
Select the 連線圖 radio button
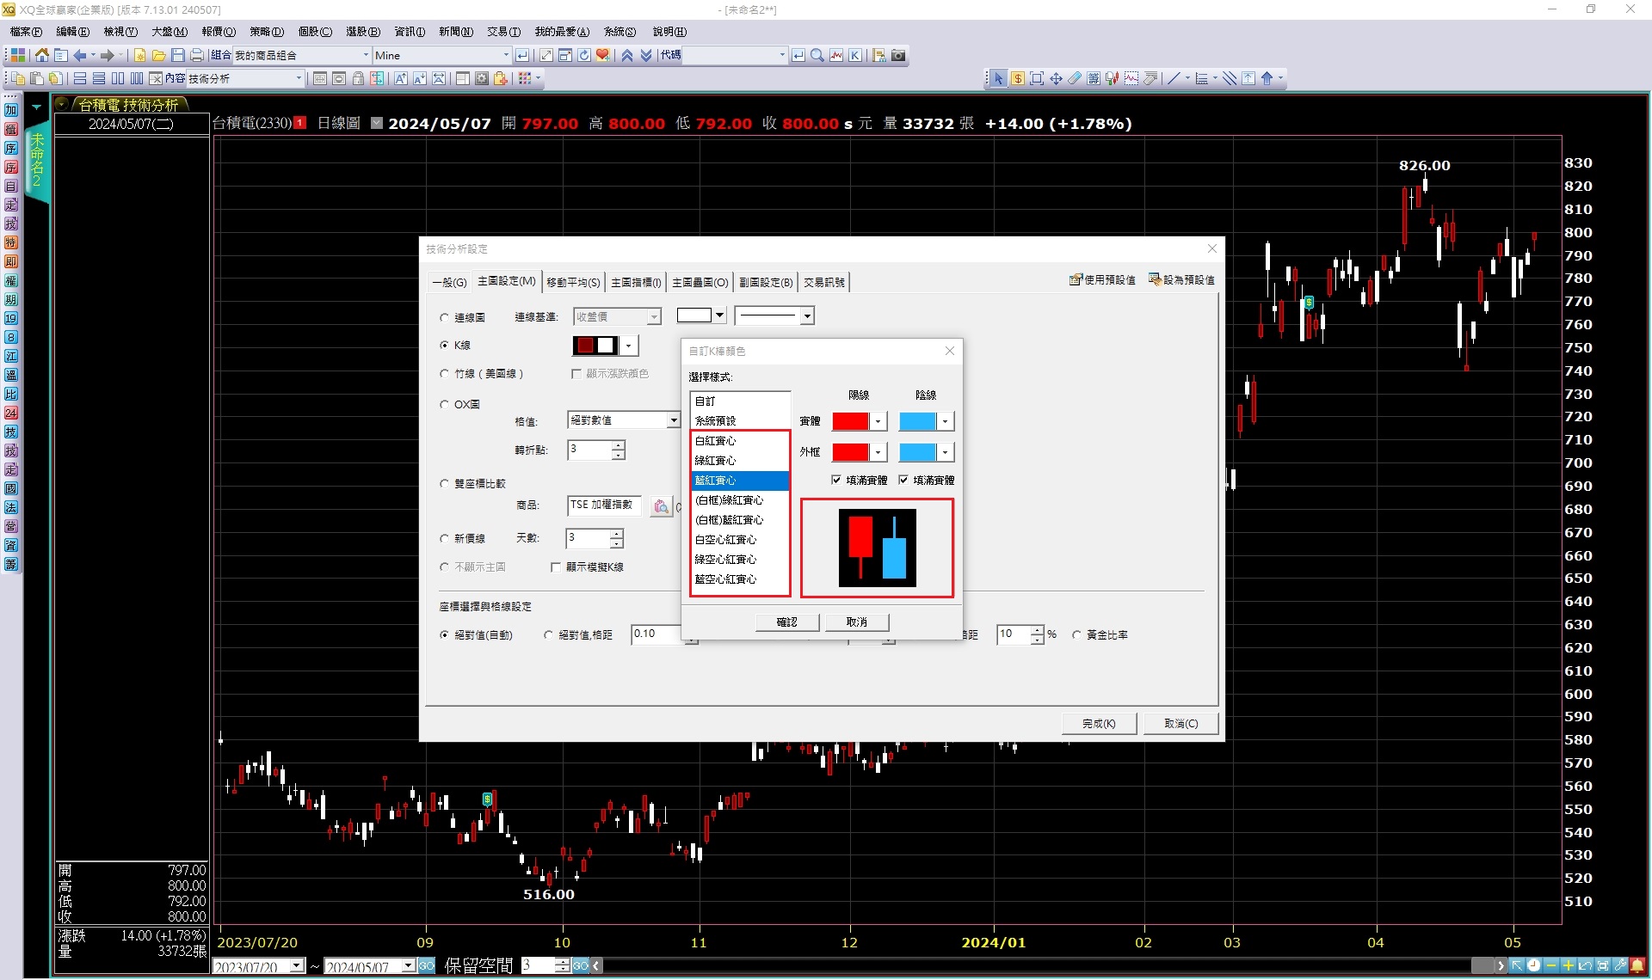[445, 317]
